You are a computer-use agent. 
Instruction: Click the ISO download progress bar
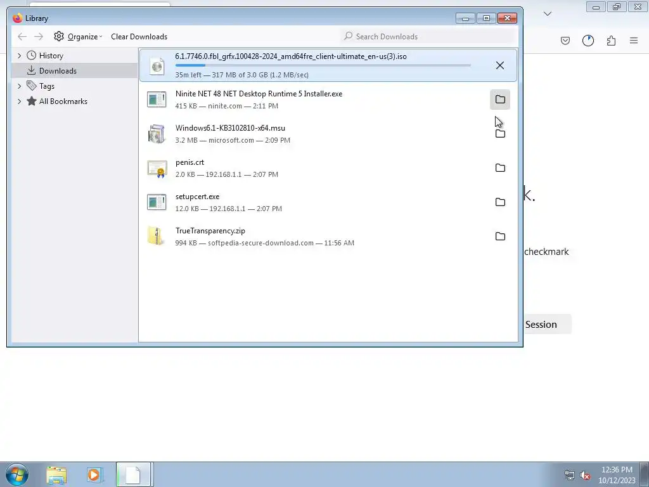pyautogui.click(x=323, y=65)
